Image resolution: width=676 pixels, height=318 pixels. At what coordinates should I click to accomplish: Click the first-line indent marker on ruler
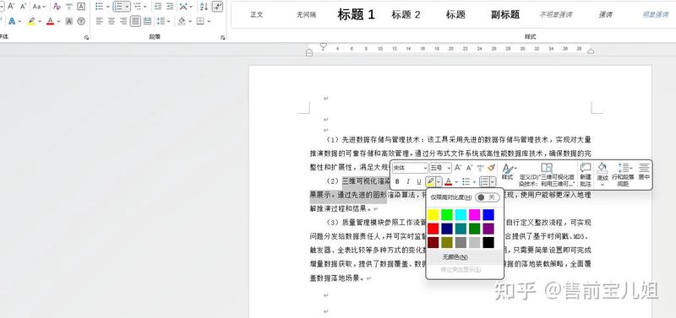coord(323,46)
